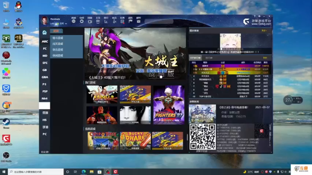
Task: Open the KOF97 Fighters '97 game thumbnail
Action: (169, 105)
